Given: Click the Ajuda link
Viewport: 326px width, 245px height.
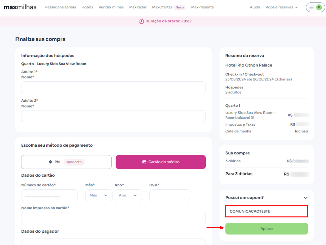Looking at the screenshot, I should coord(255,7).
